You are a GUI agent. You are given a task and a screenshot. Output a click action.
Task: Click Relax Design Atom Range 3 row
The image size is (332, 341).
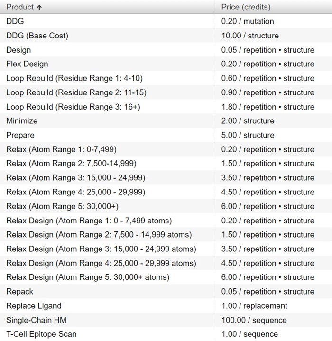pyautogui.click(x=166, y=249)
